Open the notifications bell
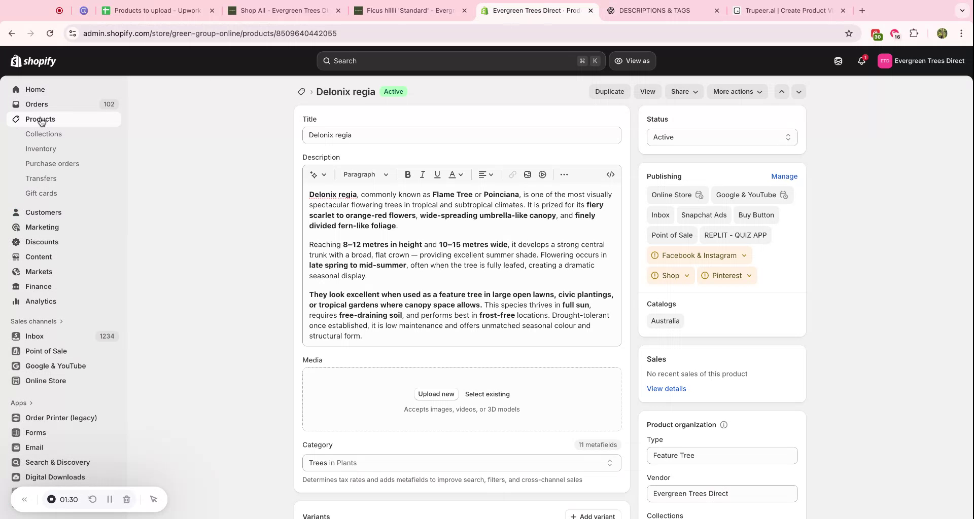This screenshot has height=519, width=974. (x=861, y=61)
